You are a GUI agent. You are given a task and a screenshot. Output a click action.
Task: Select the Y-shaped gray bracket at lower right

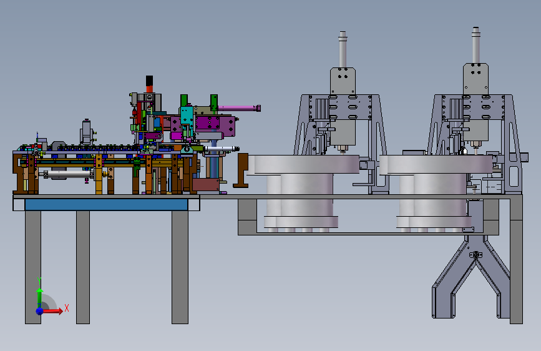(471, 277)
